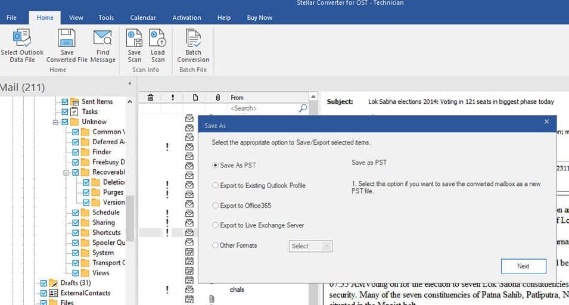Collapse the Unknow folder tree node
Viewport: 569px width, 305px height.
coord(55,122)
